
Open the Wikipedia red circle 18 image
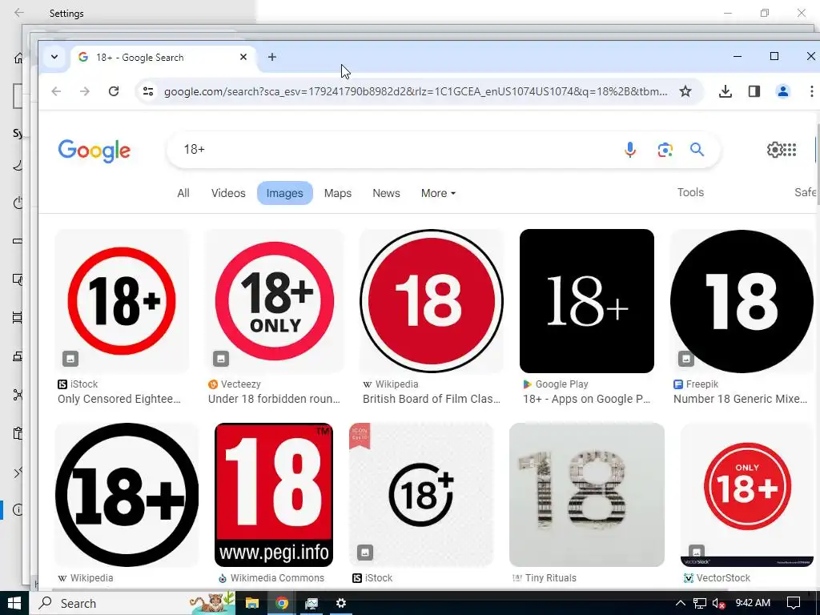tap(431, 301)
